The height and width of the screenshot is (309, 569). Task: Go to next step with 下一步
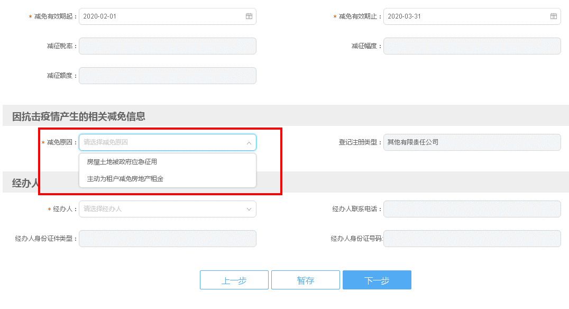[x=377, y=280]
